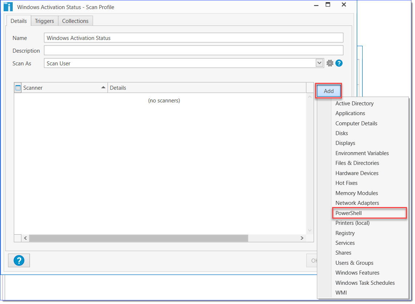This screenshot has width=415, height=304.
Task: Select Memory Modules scanner
Action: (356, 193)
